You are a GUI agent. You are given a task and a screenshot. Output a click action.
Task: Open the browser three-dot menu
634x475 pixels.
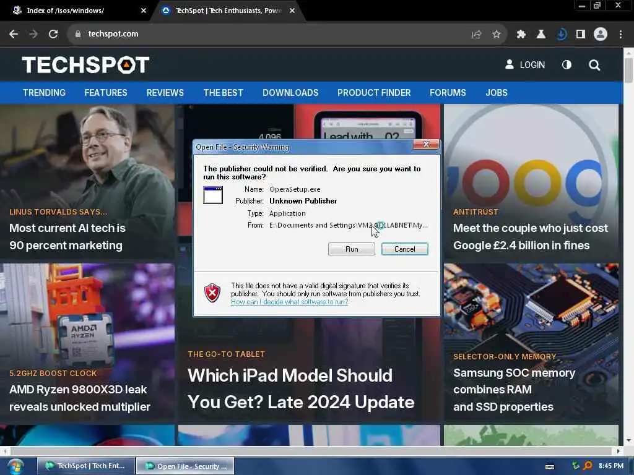click(620, 35)
